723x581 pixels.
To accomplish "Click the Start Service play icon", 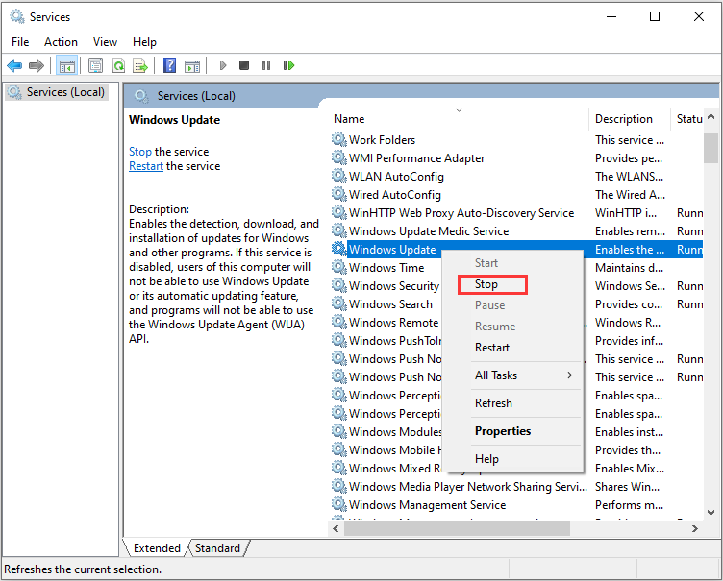I will coord(223,66).
